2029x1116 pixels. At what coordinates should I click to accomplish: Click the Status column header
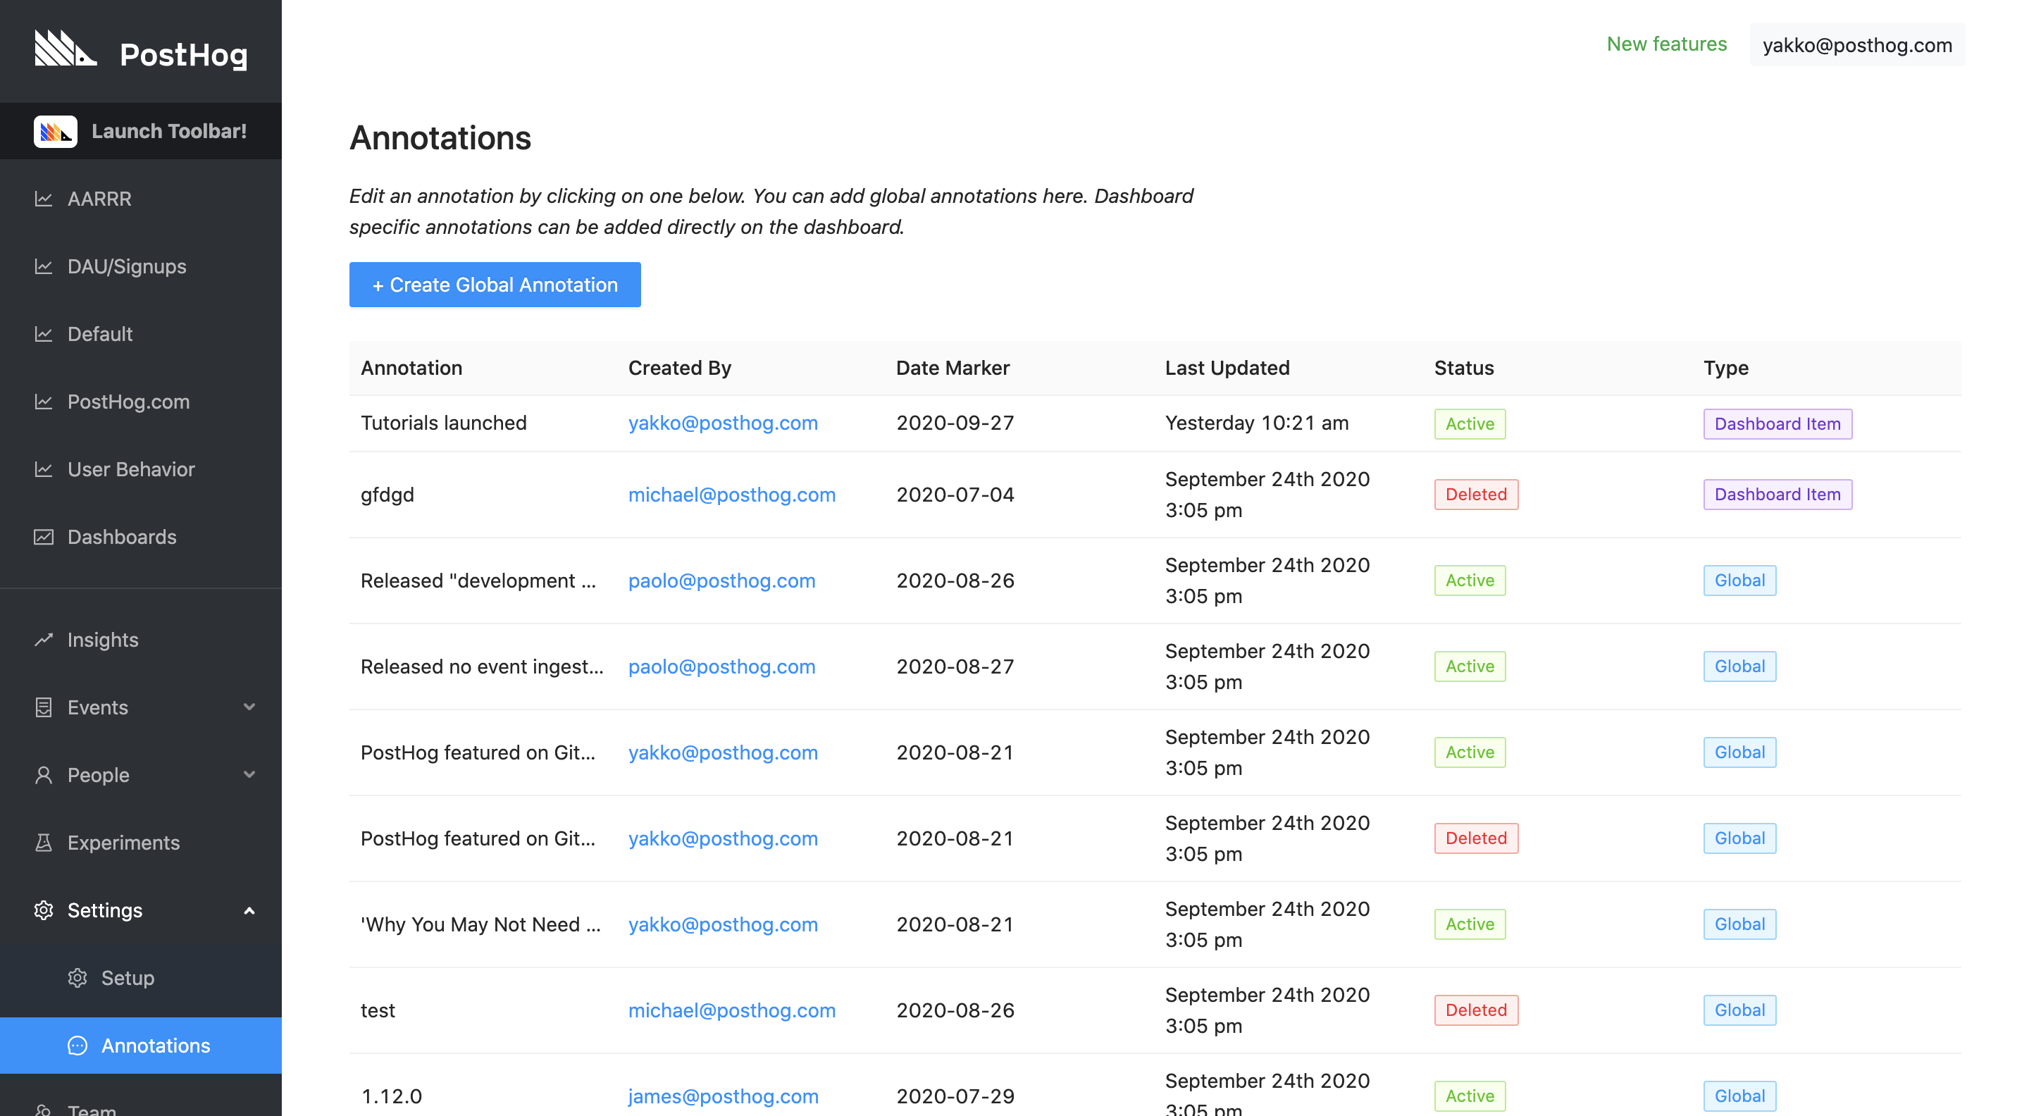coord(1463,368)
